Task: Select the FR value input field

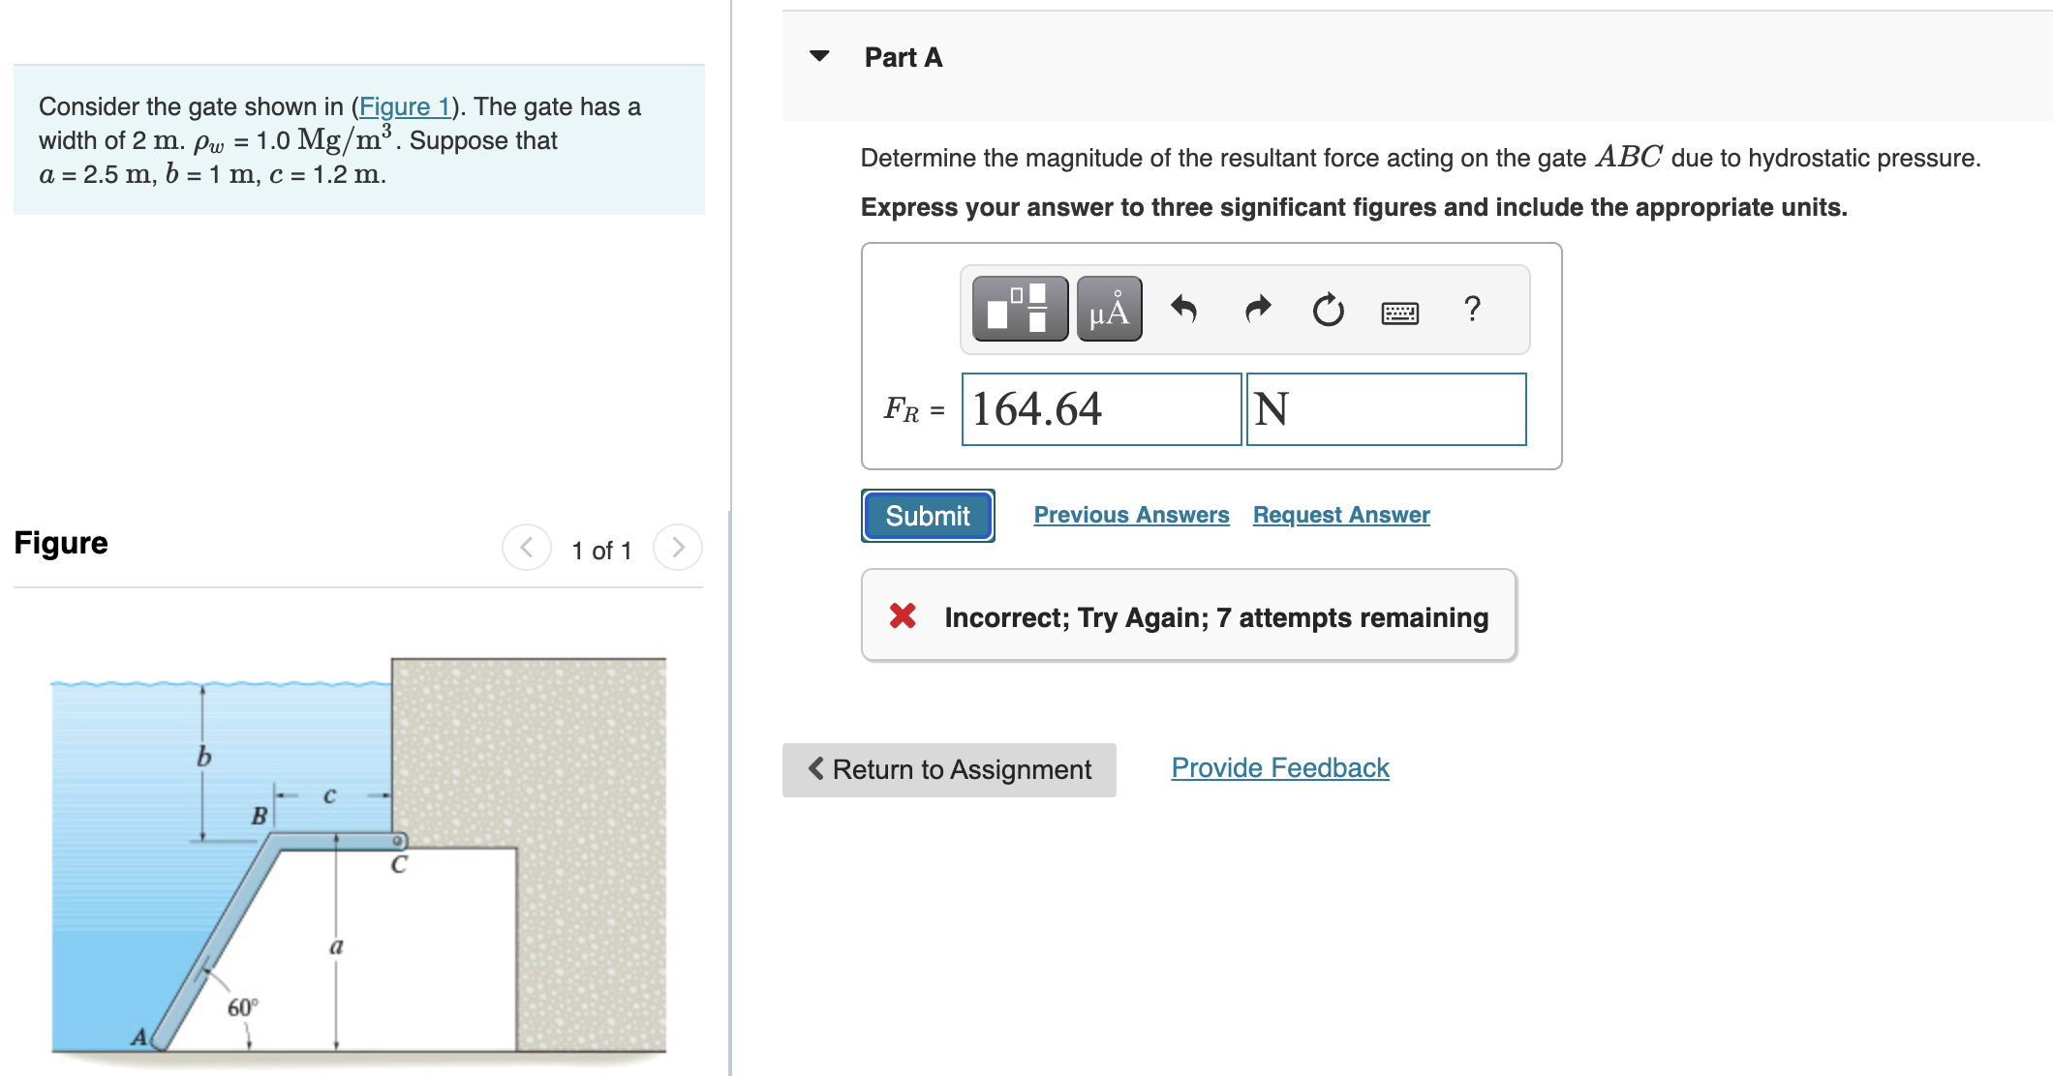Action: pyautogui.click(x=1101, y=409)
